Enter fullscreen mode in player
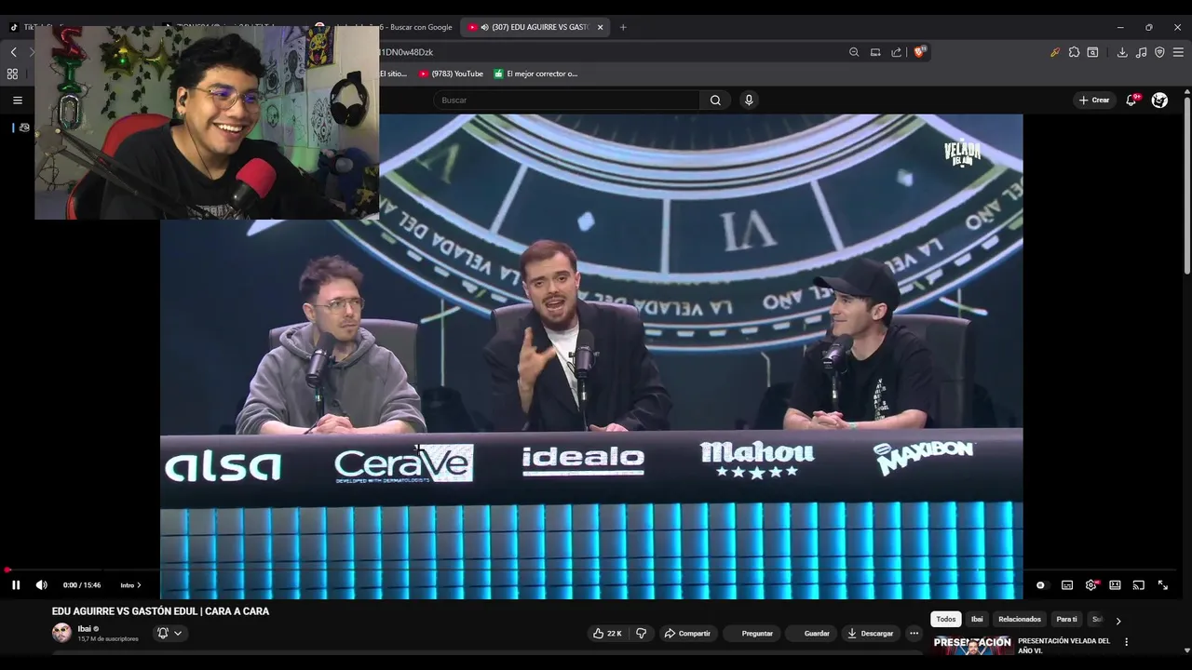This screenshot has width=1192, height=670. click(x=1162, y=585)
